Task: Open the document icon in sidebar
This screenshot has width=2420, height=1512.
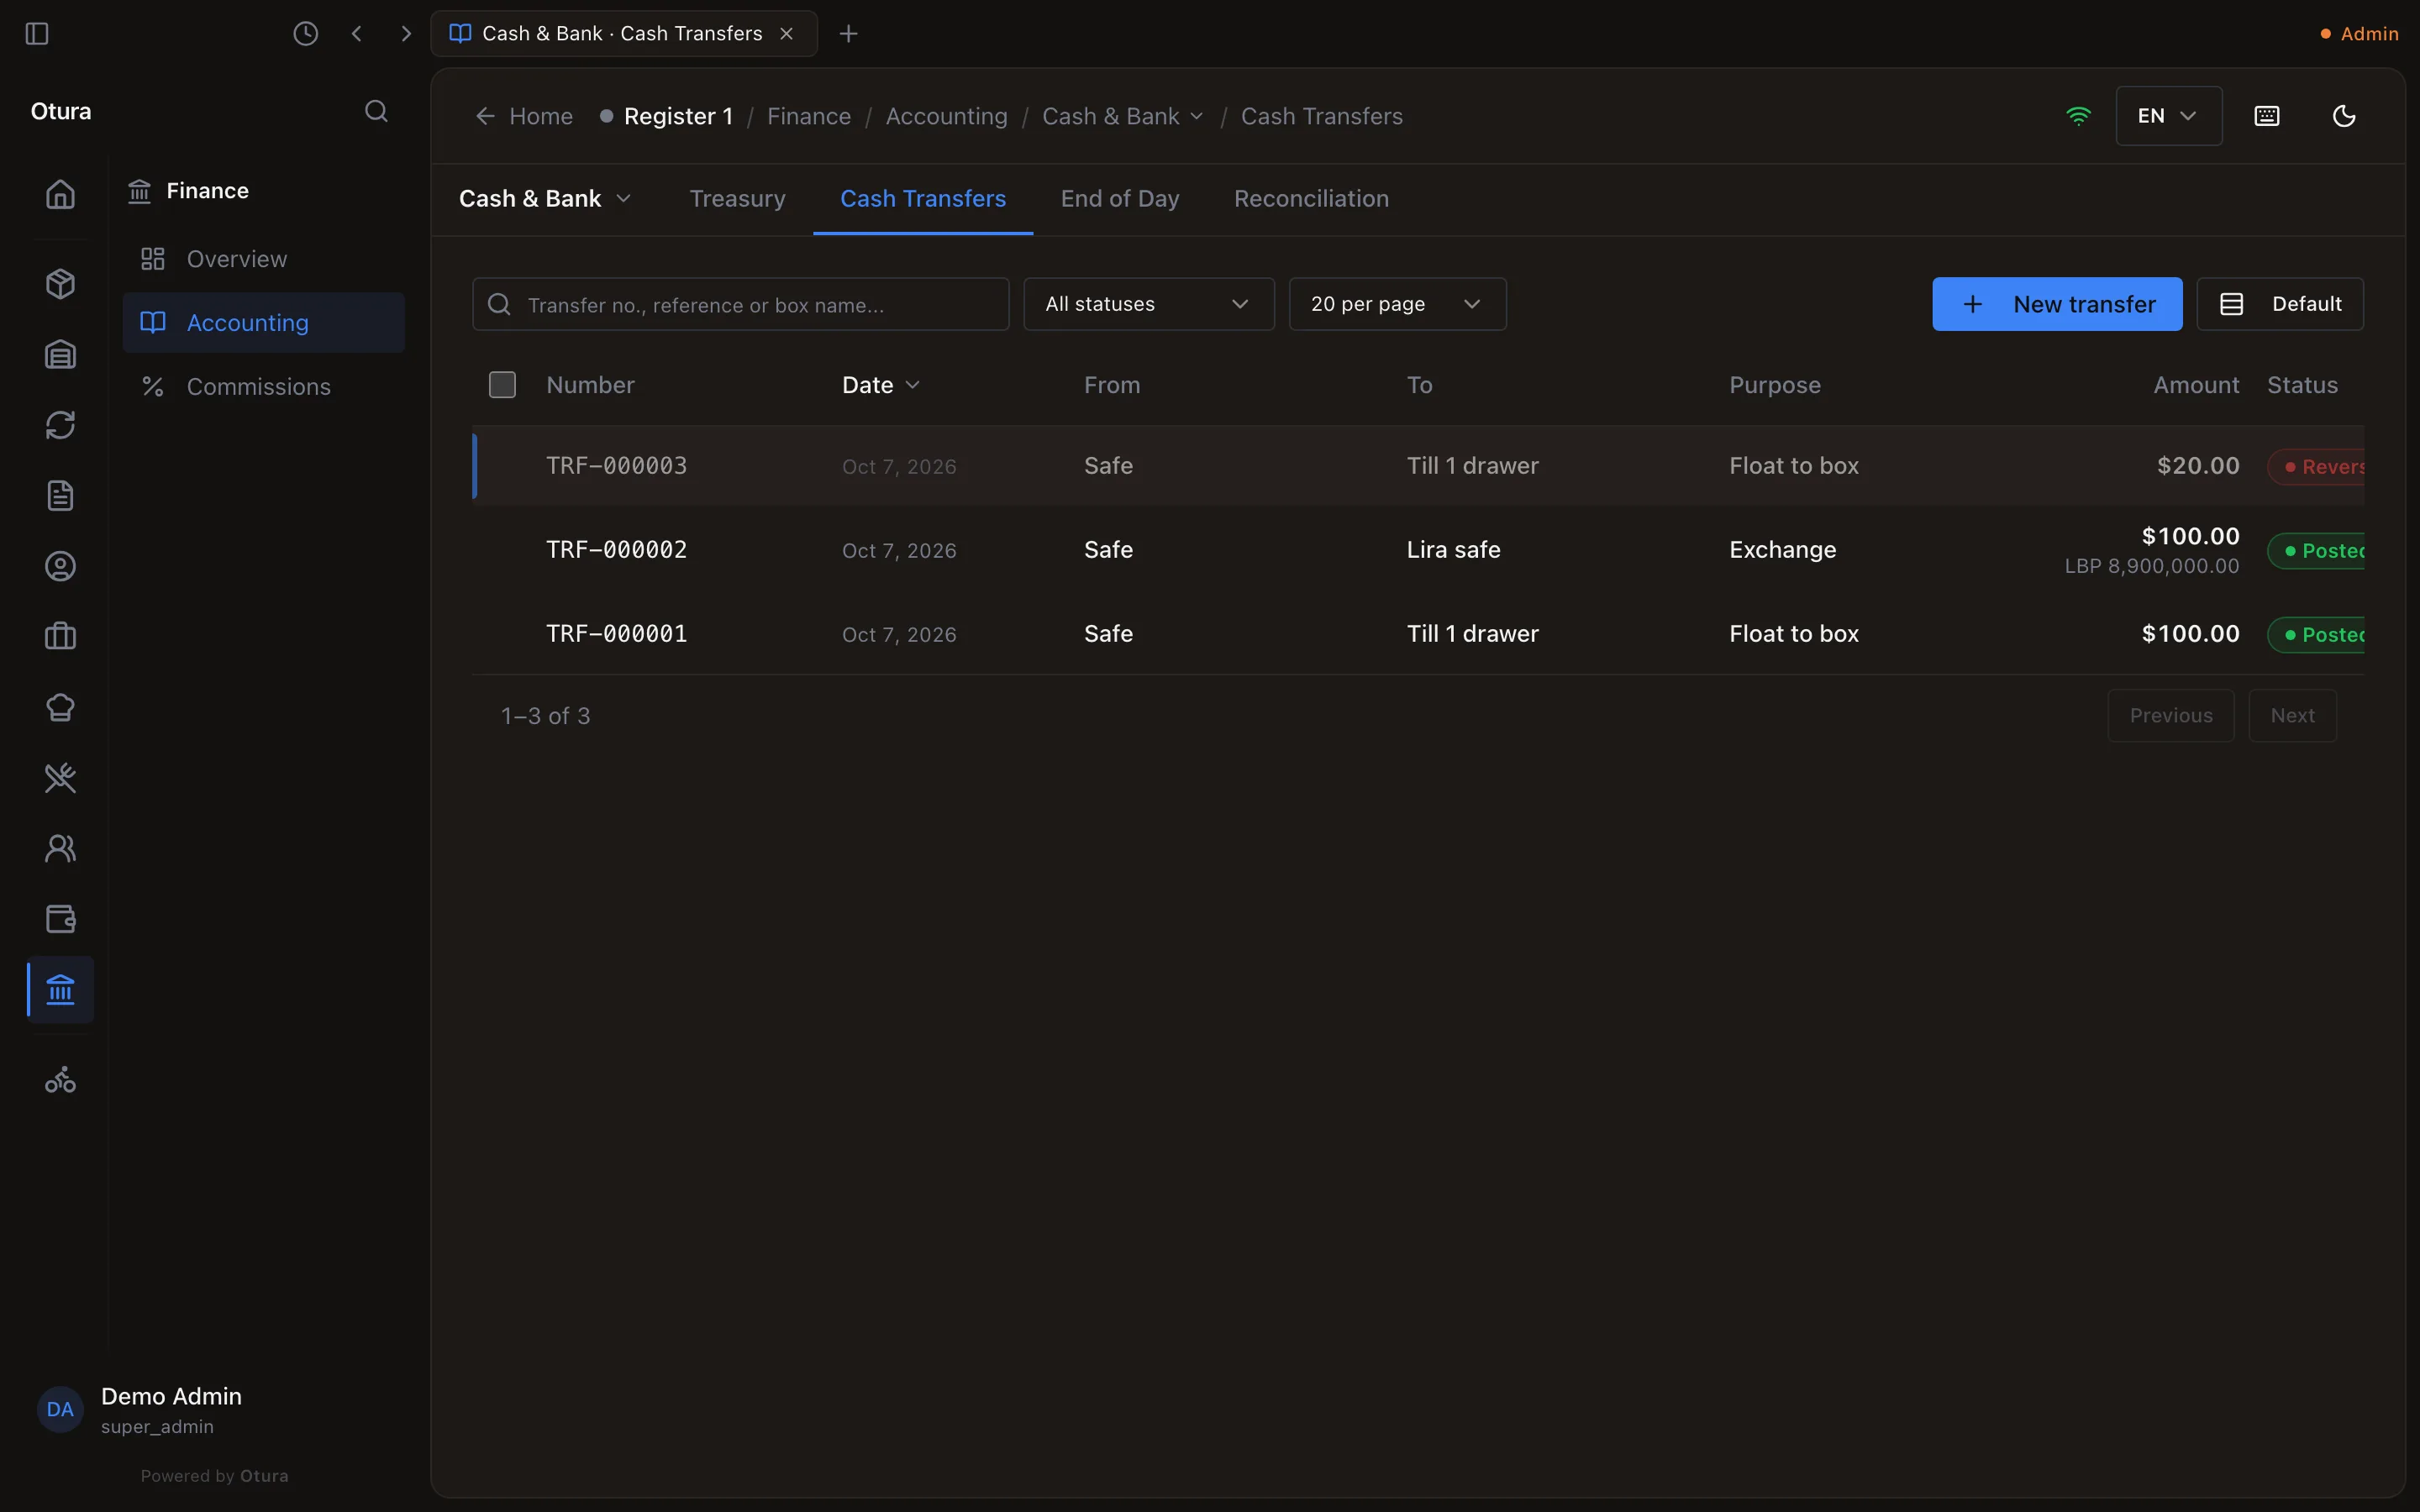Action: click(x=60, y=496)
